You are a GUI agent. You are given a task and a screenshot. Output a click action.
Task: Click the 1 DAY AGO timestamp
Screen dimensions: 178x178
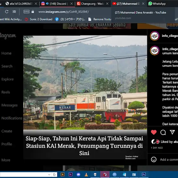[157, 148]
